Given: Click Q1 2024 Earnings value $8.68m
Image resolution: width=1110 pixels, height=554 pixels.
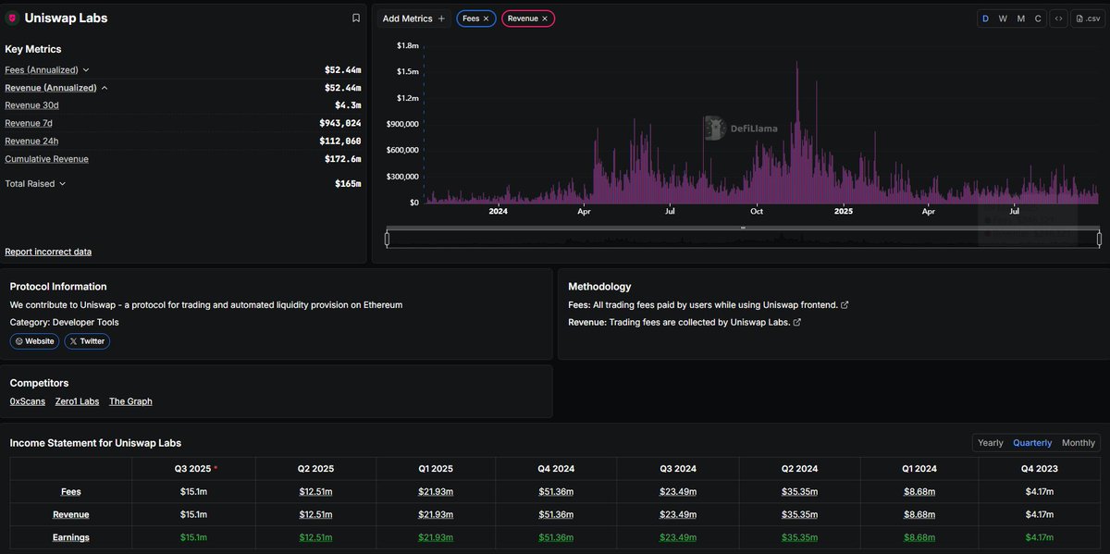Looking at the screenshot, I should (920, 537).
